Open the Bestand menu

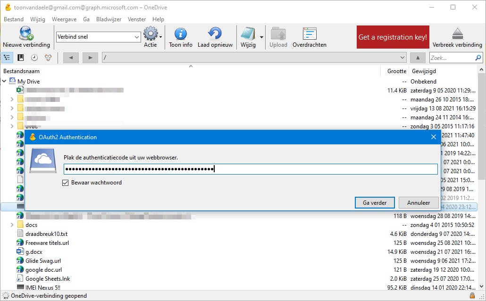pos(14,19)
